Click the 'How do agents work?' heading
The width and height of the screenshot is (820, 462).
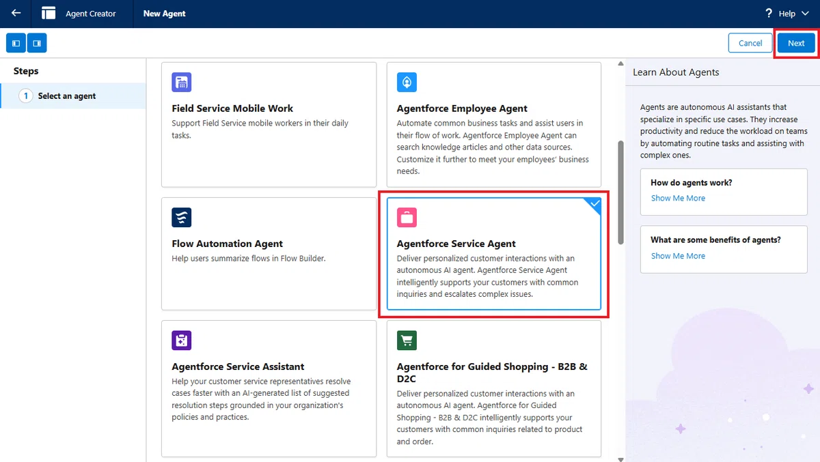[692, 183]
